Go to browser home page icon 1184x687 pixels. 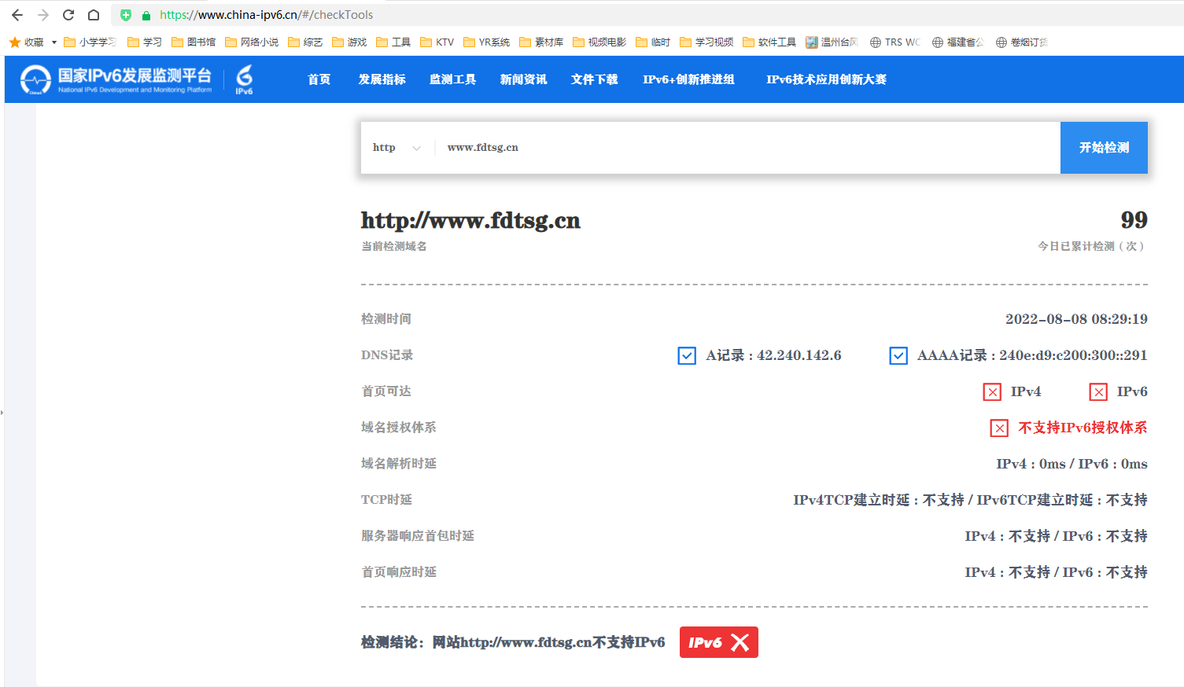(94, 15)
